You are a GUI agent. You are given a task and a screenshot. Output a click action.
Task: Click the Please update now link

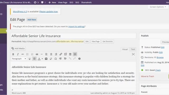pyautogui.click(x=48, y=12)
